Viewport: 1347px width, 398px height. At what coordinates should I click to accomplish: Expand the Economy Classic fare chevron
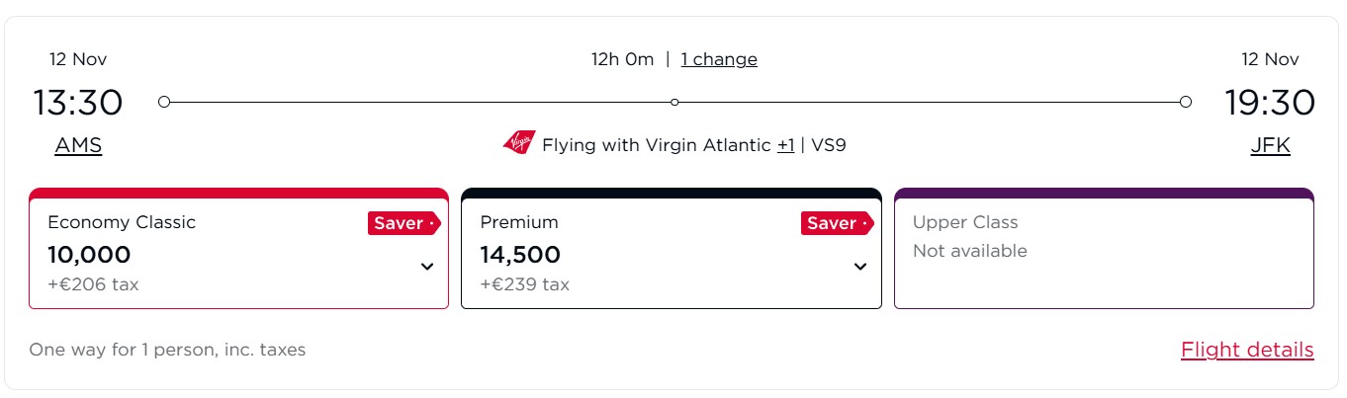coord(427,266)
